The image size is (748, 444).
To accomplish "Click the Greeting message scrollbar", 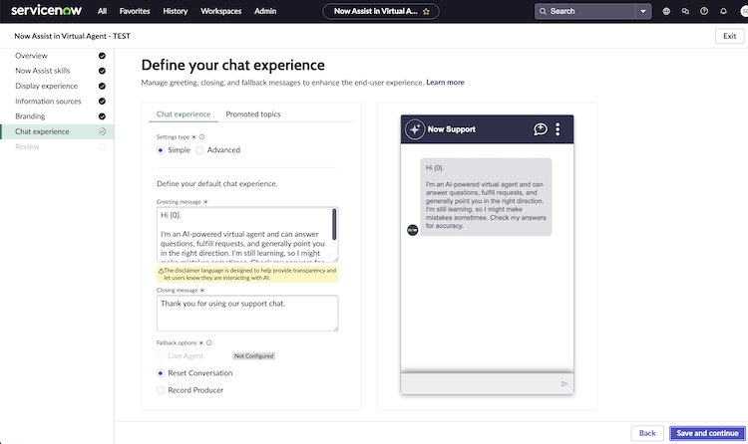I will point(334,224).
